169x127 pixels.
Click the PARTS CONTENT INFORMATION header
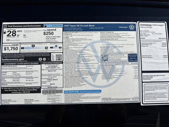[x=52, y=63]
